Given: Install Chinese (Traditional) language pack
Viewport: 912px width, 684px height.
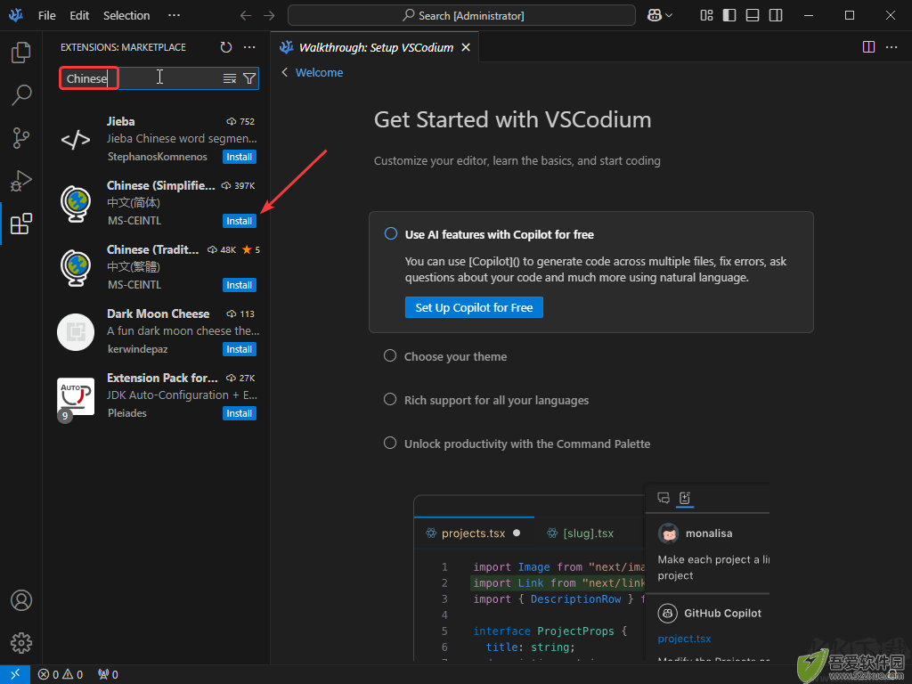Looking at the screenshot, I should (240, 285).
